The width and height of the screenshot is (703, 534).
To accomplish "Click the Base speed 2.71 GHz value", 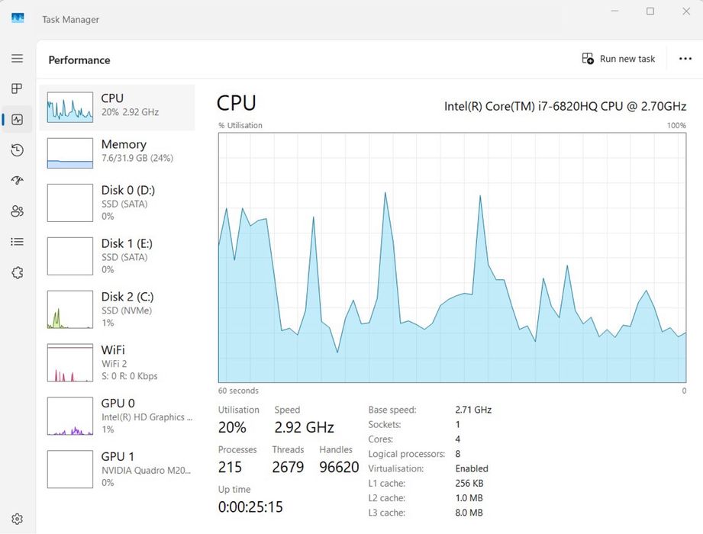I will tap(473, 410).
